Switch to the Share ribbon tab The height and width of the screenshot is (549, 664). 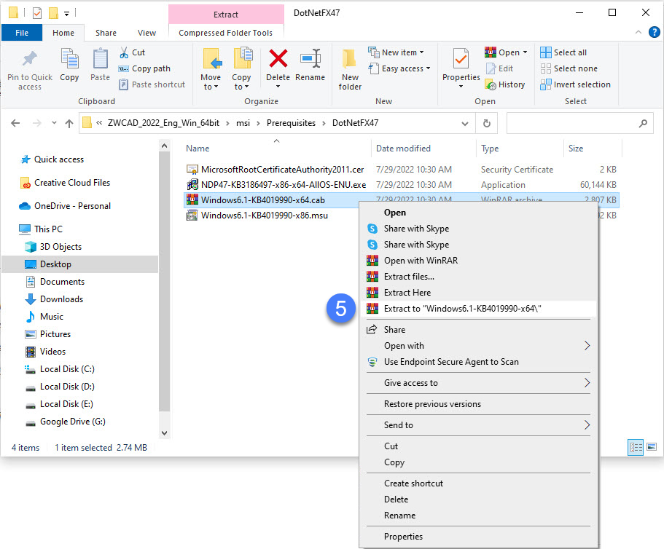(x=106, y=33)
